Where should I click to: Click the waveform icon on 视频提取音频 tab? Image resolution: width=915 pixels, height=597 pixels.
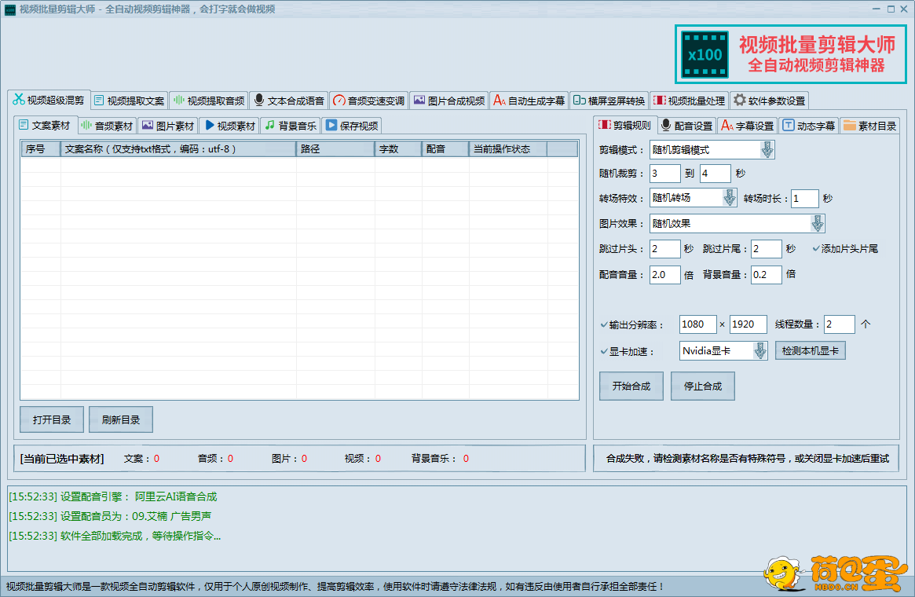click(x=179, y=101)
